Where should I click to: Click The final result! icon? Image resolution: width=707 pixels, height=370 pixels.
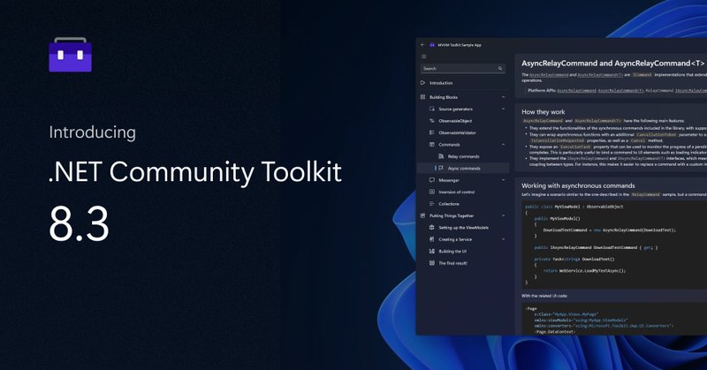pos(432,263)
